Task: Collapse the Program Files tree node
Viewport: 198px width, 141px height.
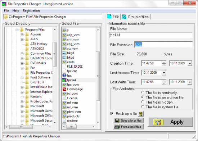Action: pyautogui.click(x=17, y=30)
